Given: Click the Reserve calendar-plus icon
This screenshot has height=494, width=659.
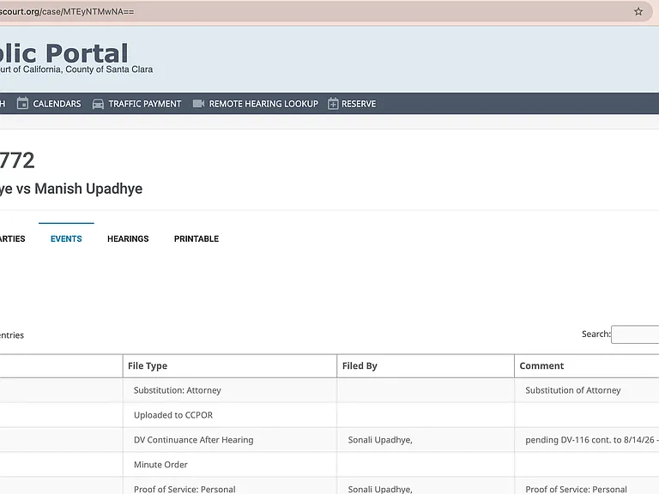Looking at the screenshot, I should (333, 103).
